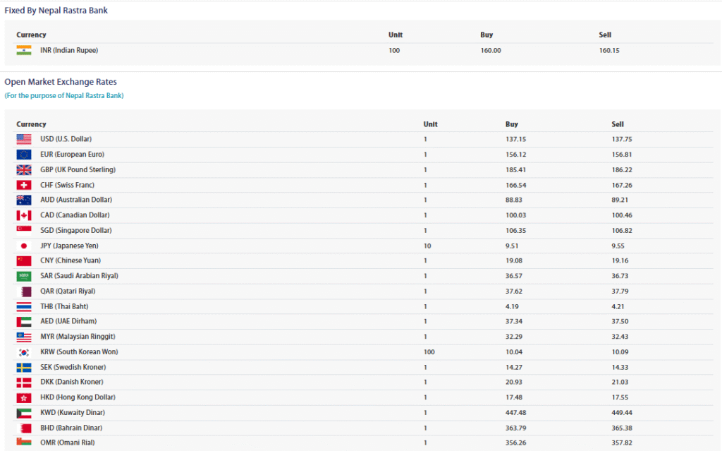Click the USD buy rate 137.15
The image size is (722, 451).
(x=515, y=139)
